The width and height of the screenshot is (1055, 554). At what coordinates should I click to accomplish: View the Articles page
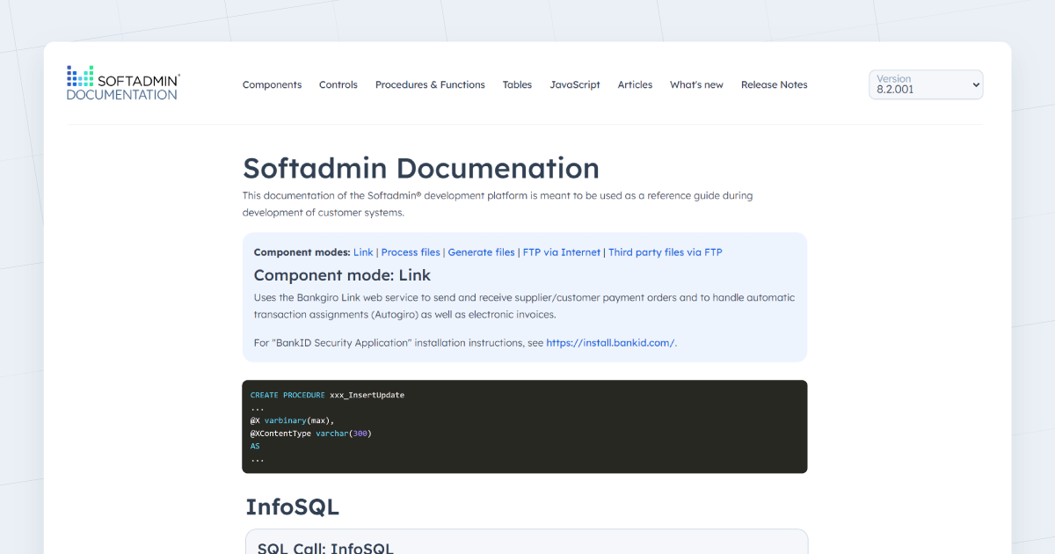point(635,84)
